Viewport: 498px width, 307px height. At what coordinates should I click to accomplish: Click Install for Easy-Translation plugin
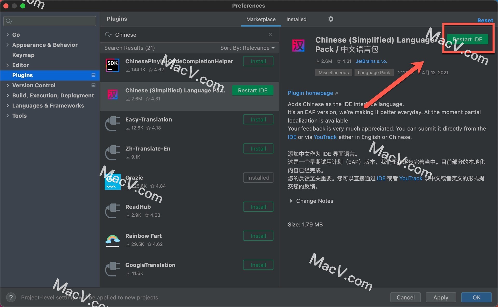(258, 119)
